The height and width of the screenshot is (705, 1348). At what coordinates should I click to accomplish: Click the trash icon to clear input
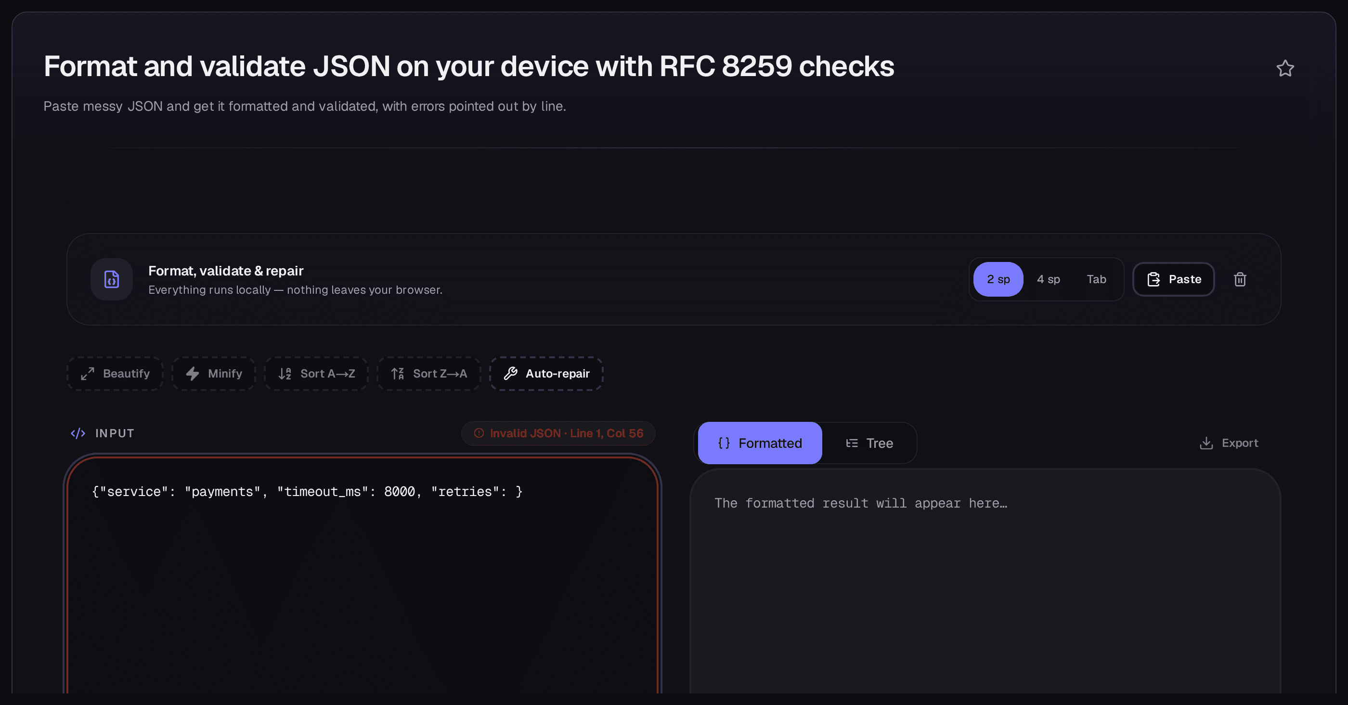(x=1240, y=279)
